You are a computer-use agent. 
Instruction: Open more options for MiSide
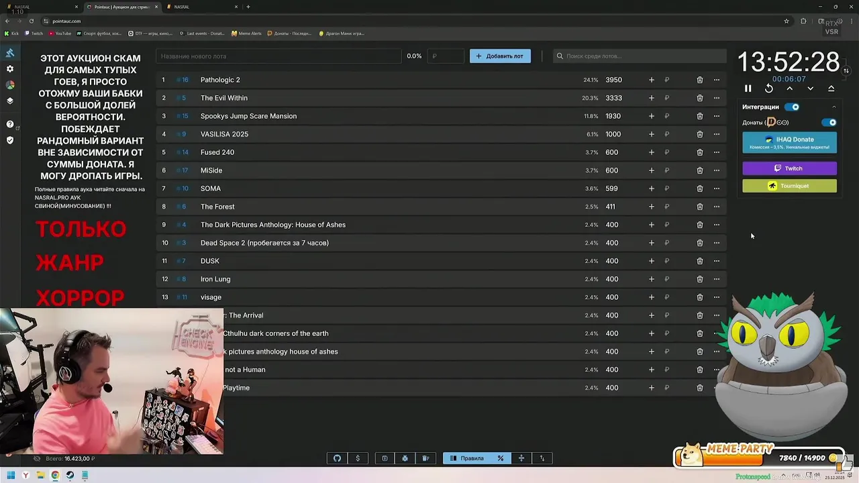[x=716, y=170]
